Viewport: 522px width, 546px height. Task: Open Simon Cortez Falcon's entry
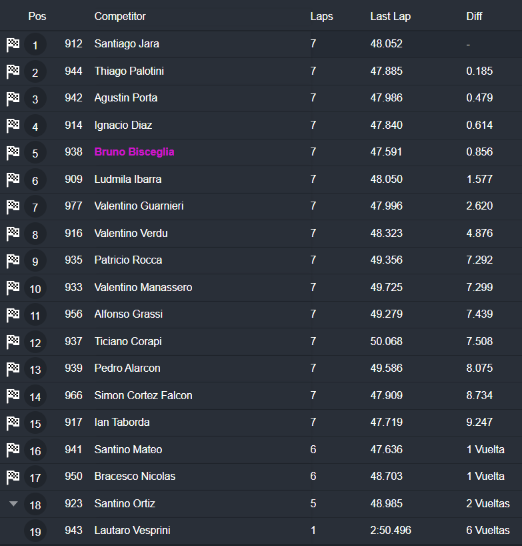pyautogui.click(x=143, y=395)
